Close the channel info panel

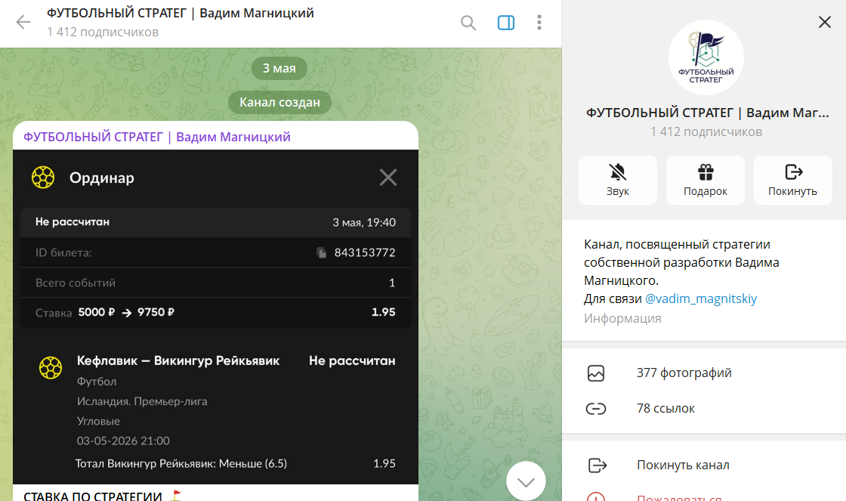824,22
